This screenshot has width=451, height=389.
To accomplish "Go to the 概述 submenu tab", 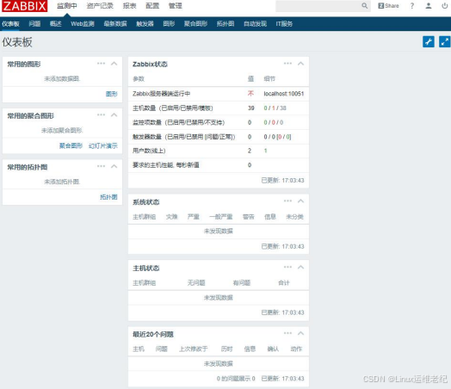I will (x=55, y=24).
